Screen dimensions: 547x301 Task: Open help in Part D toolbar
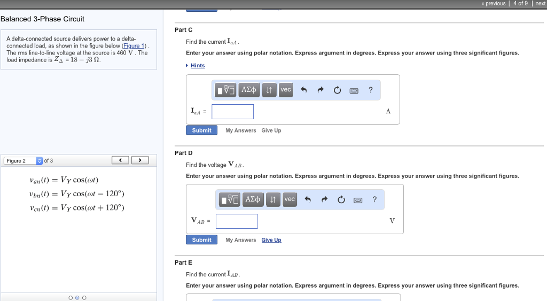pos(374,199)
